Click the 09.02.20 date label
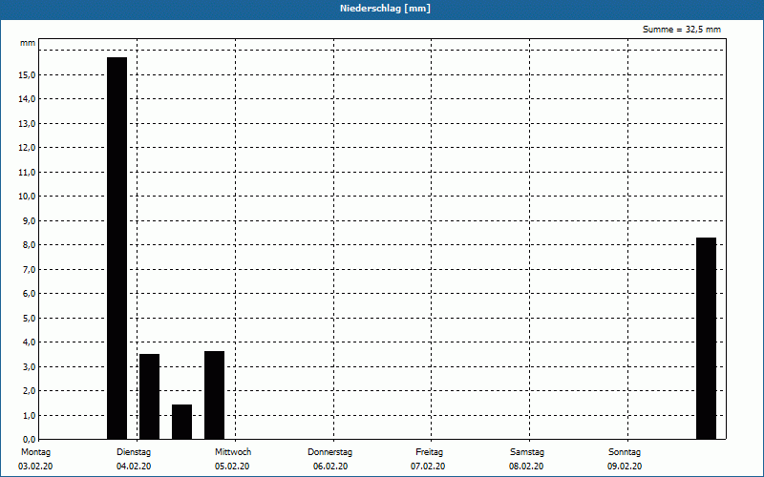The image size is (764, 477). pyautogui.click(x=625, y=467)
